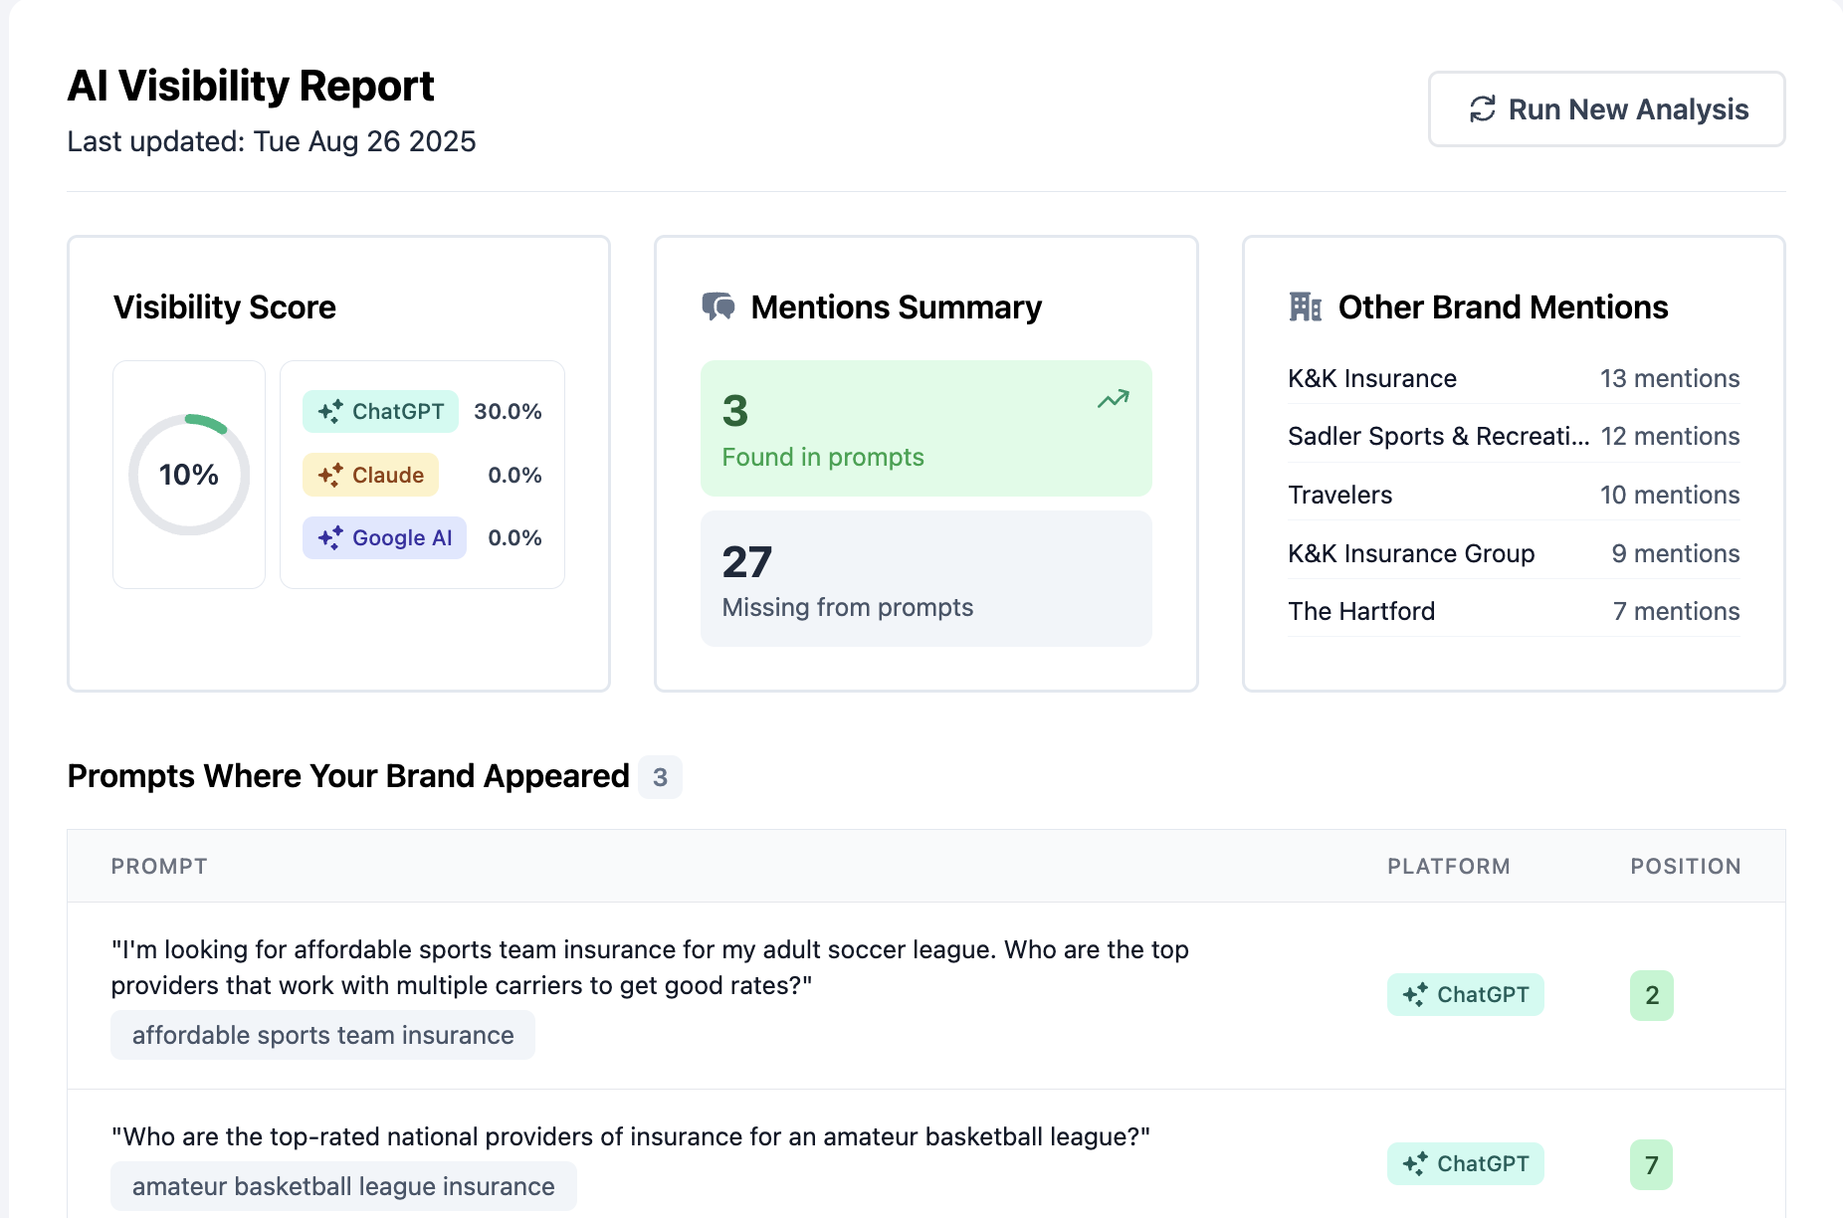1843x1218 pixels.
Task: Click the sparkle icon on Google AI badge
Action: 330,538
